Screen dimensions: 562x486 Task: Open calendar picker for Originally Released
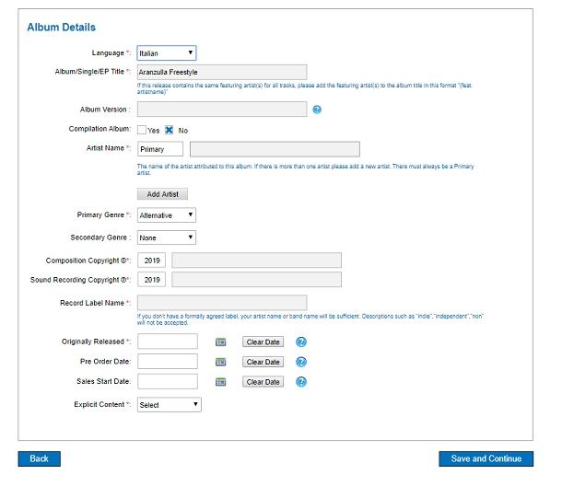click(220, 341)
